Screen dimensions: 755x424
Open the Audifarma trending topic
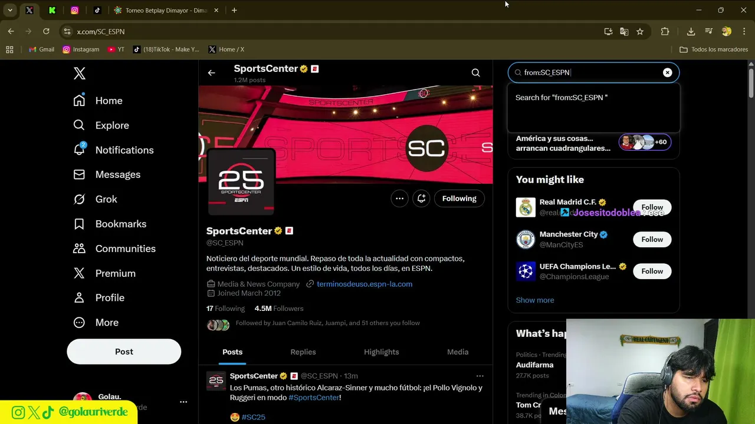tap(534, 365)
